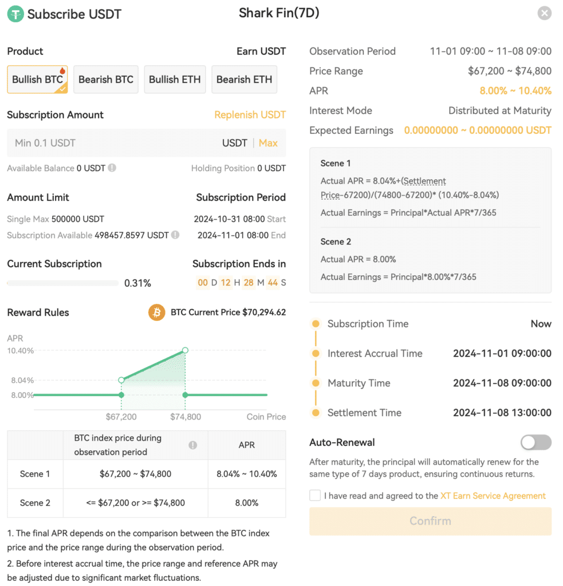
Task: Select the Bearish BTC product tab
Action: (105, 80)
